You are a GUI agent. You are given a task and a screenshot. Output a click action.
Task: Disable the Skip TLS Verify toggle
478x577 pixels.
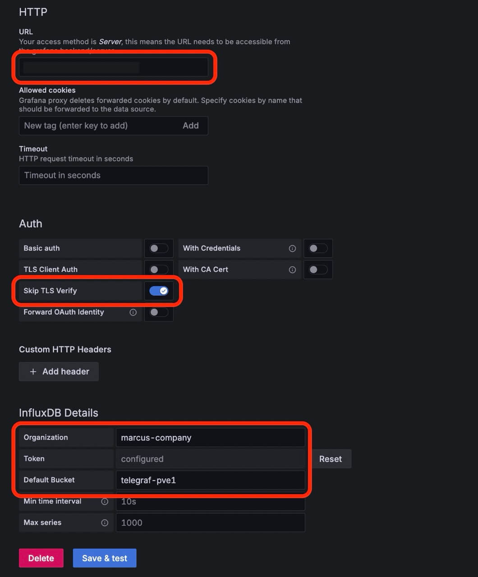pyautogui.click(x=159, y=291)
